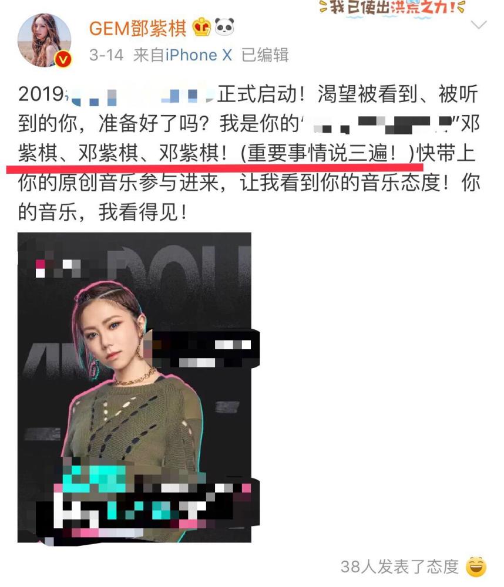Open the iPhone X source link
Viewport: 504px width, 587px height.
(199, 55)
